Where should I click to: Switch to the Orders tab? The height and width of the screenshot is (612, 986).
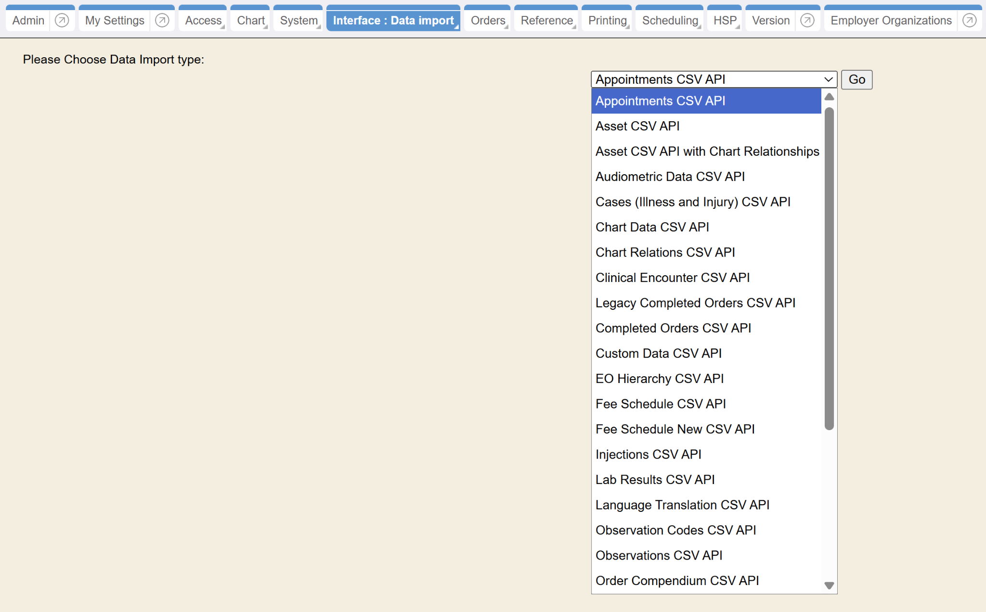coord(488,21)
